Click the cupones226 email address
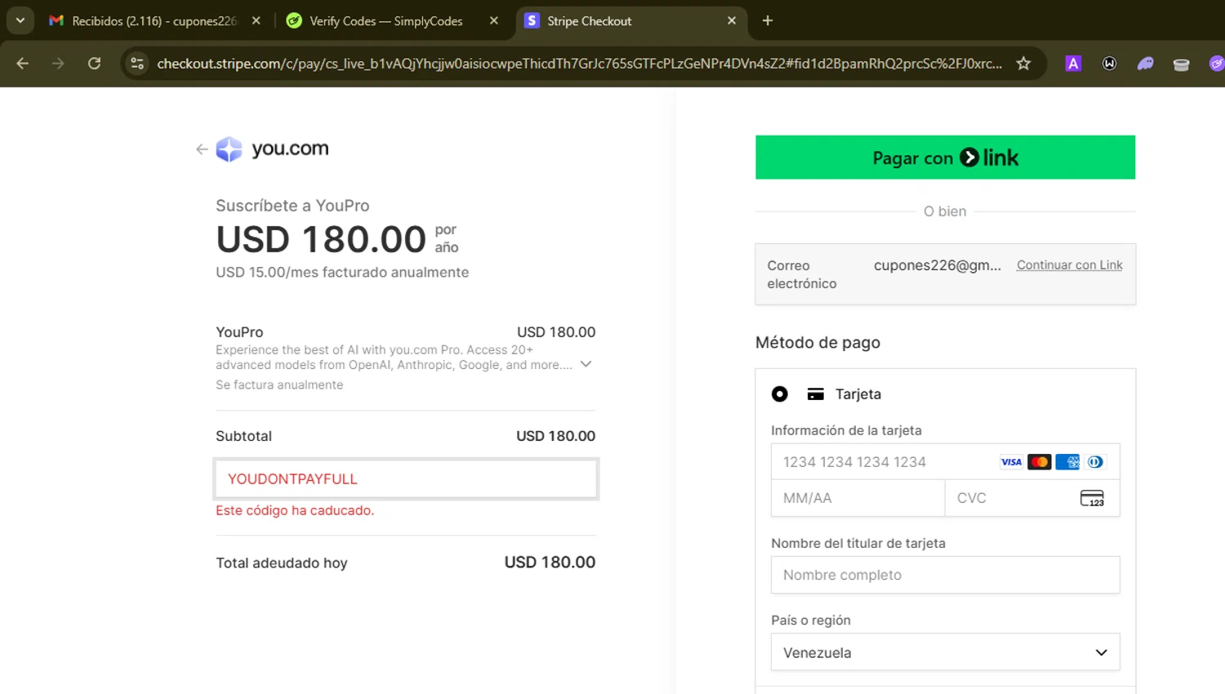This screenshot has height=694, width=1225. pyautogui.click(x=937, y=265)
